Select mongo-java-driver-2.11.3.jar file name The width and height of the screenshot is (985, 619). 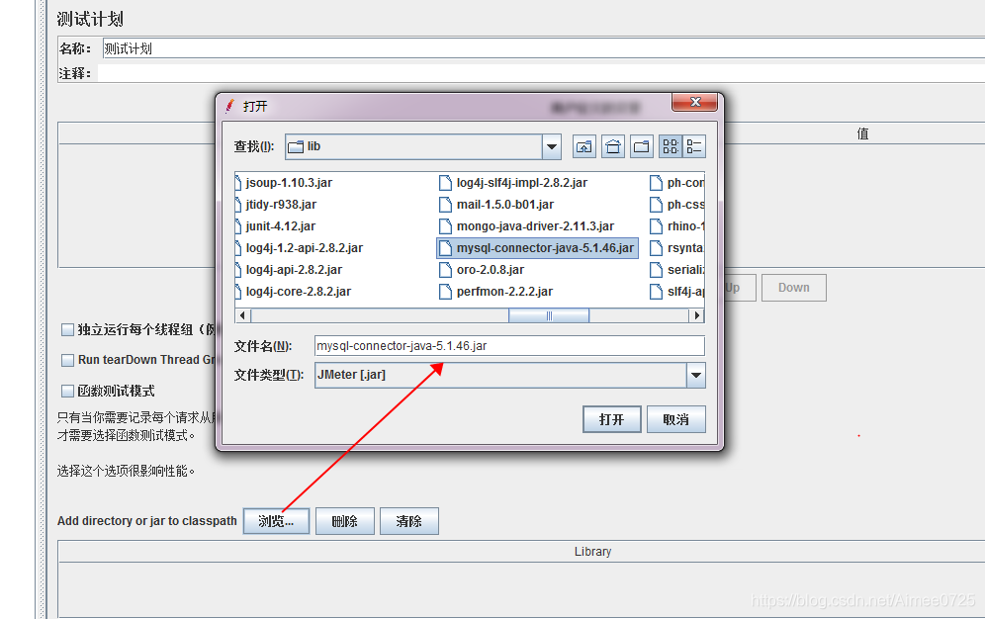(535, 226)
